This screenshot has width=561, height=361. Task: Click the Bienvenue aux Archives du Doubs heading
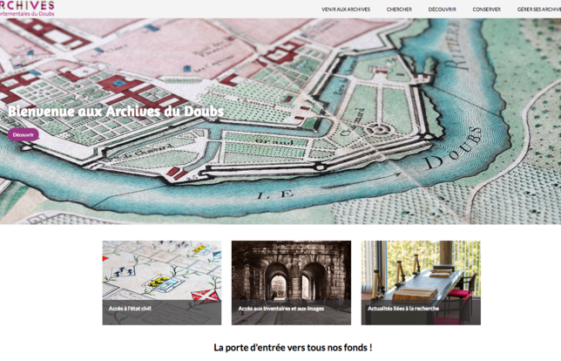point(116,112)
